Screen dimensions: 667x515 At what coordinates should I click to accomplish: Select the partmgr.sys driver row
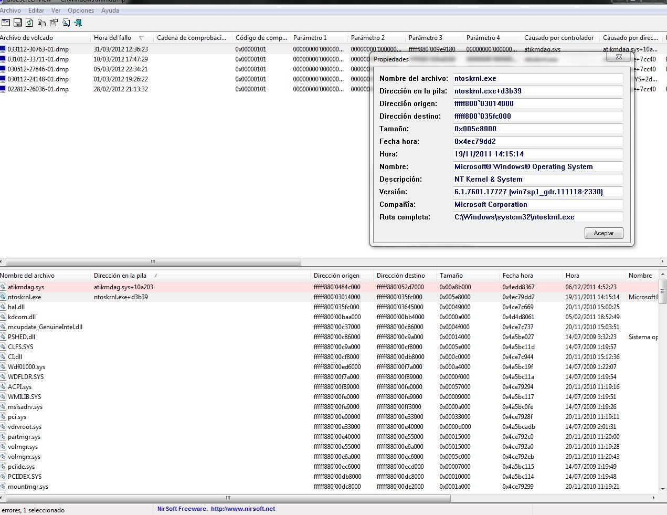(329, 437)
